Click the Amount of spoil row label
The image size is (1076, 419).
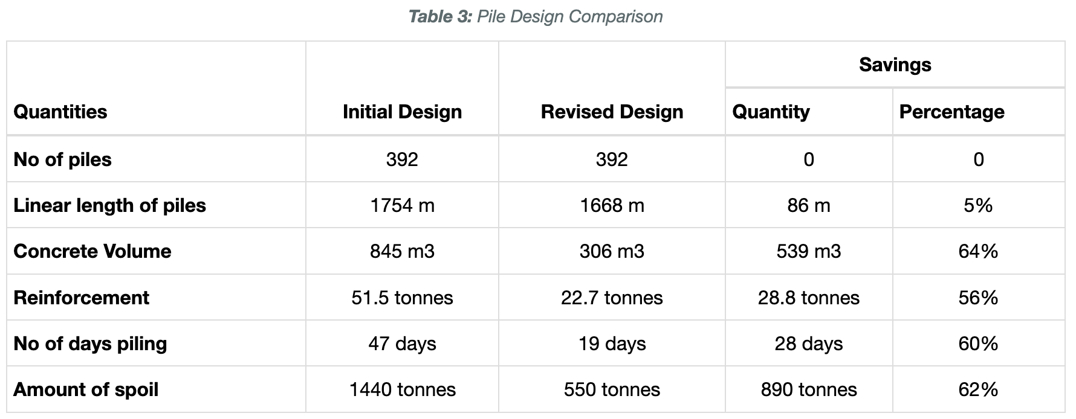point(86,389)
